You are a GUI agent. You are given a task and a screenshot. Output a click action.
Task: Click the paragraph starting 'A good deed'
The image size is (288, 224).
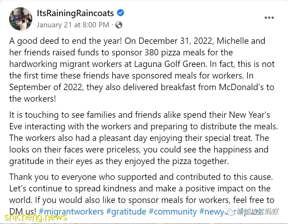coord(142,70)
